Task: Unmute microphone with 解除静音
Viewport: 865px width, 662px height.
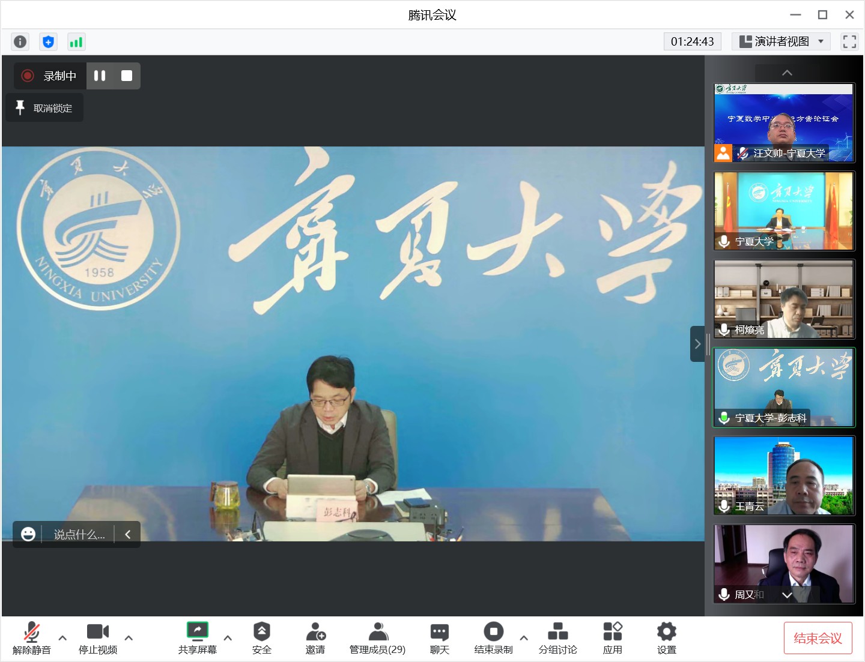Action: pos(32,637)
